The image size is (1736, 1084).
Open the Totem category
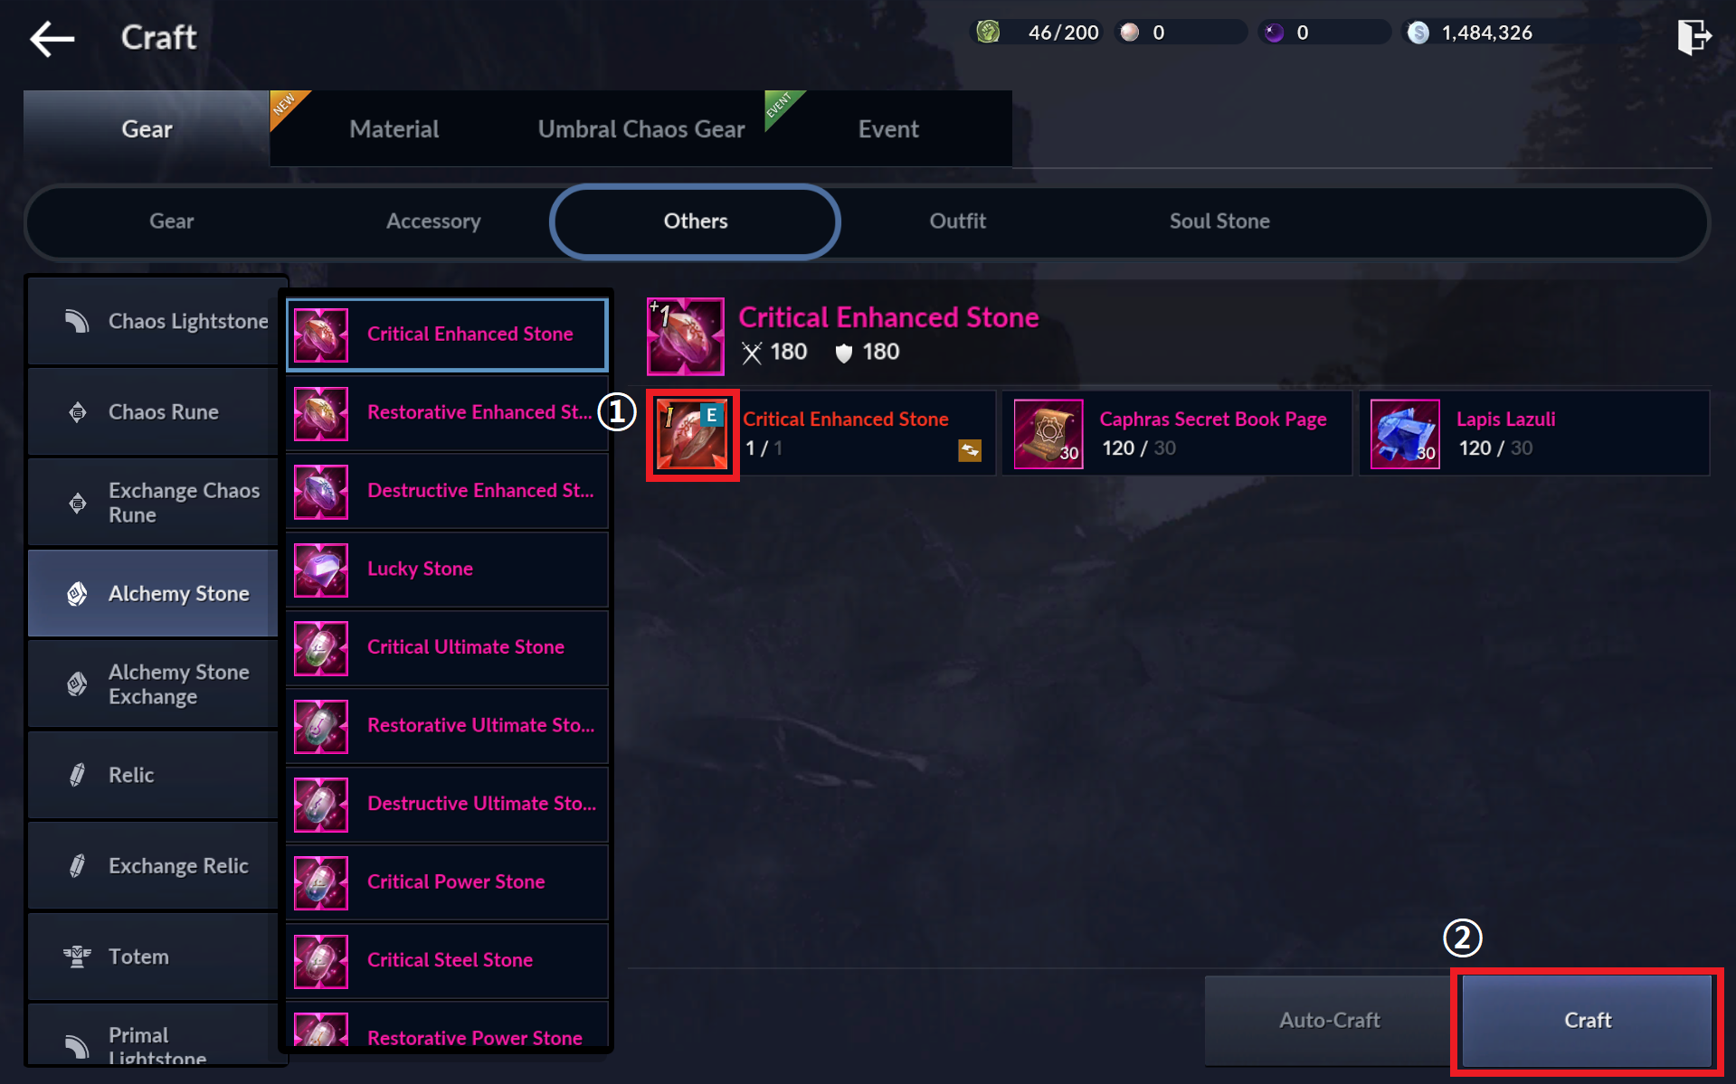[153, 957]
